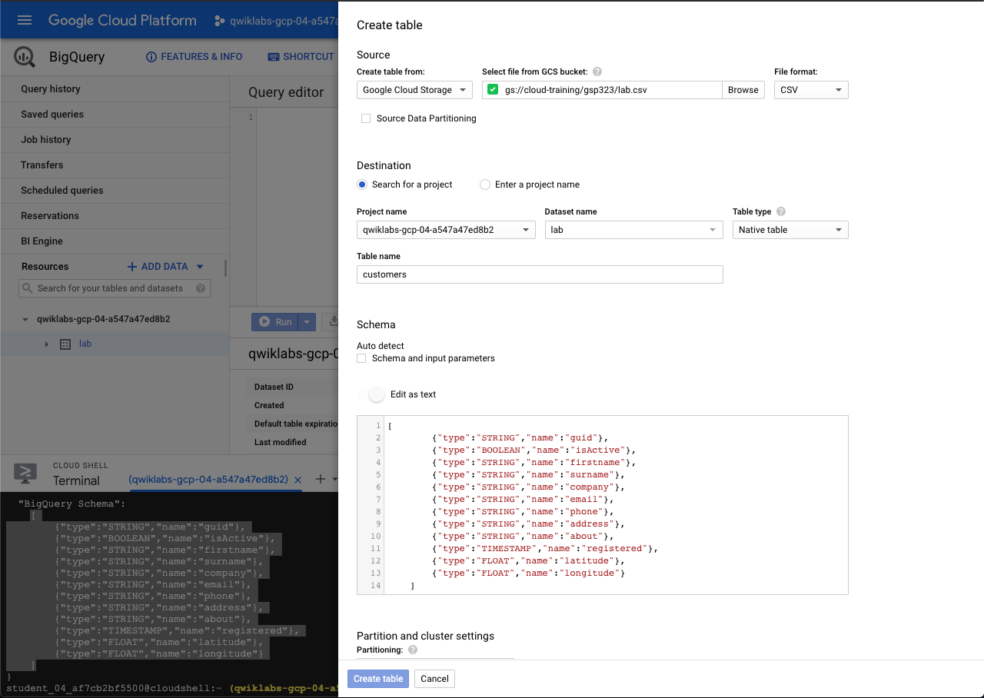Open Create table from dropdown
This screenshot has width=984, height=698.
point(414,90)
